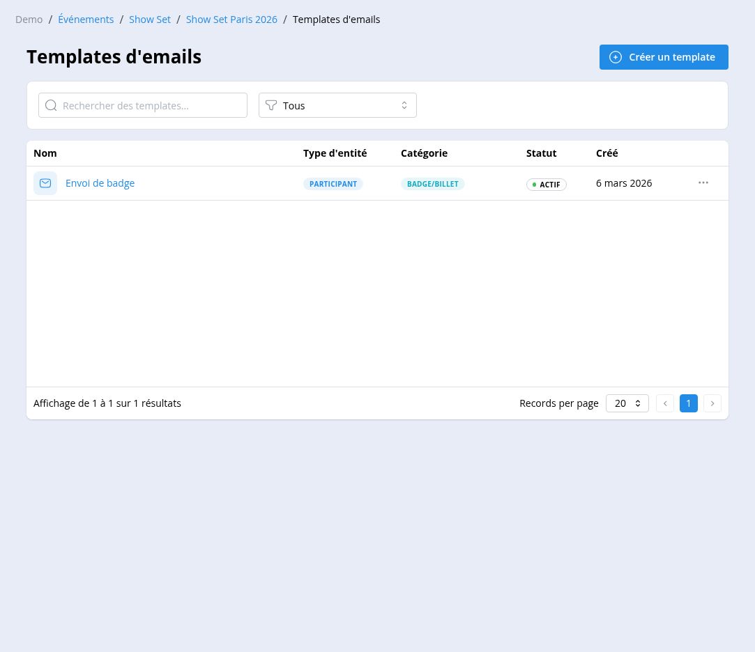This screenshot has width=755, height=652.
Task: Go to the next page arrow
Action: click(712, 403)
